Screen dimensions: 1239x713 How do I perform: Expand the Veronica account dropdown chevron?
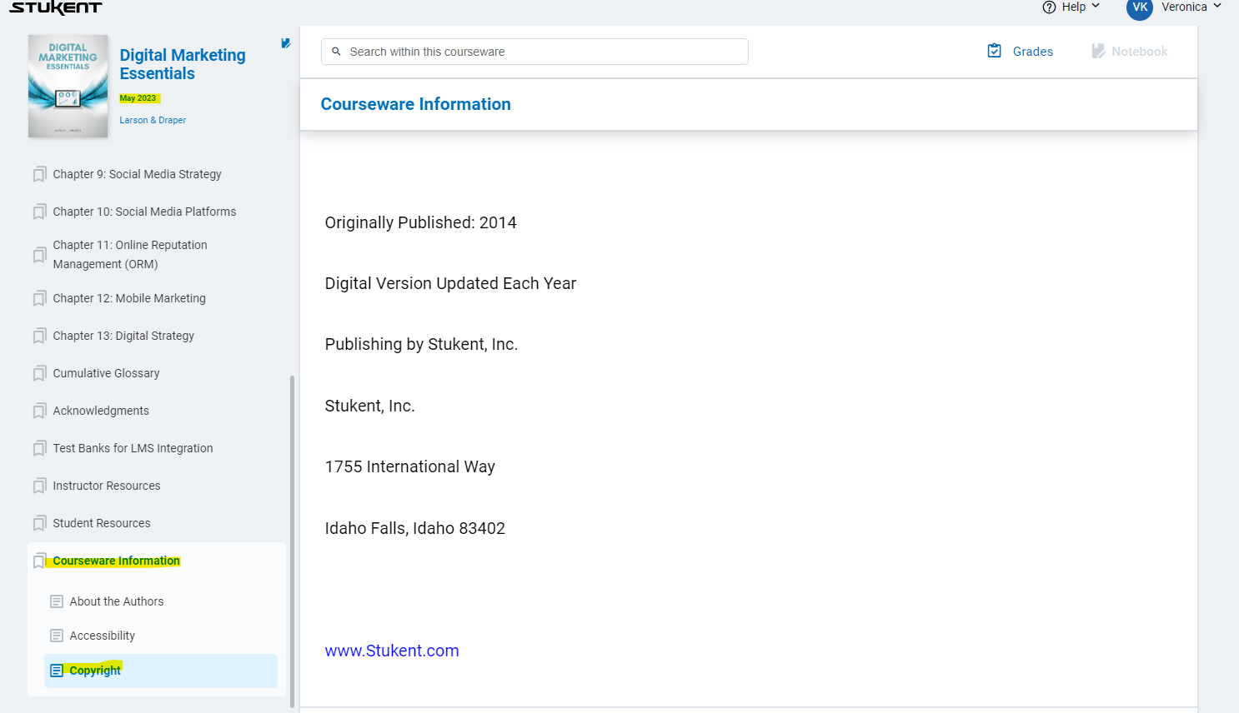(1217, 6)
